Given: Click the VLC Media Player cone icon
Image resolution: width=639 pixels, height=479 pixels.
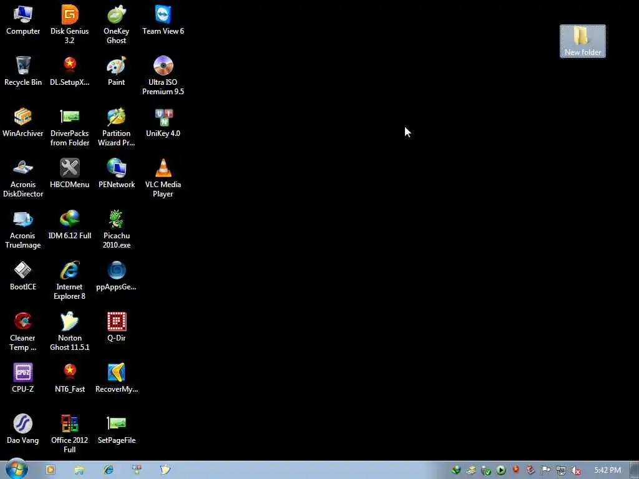Looking at the screenshot, I should 163,178.
